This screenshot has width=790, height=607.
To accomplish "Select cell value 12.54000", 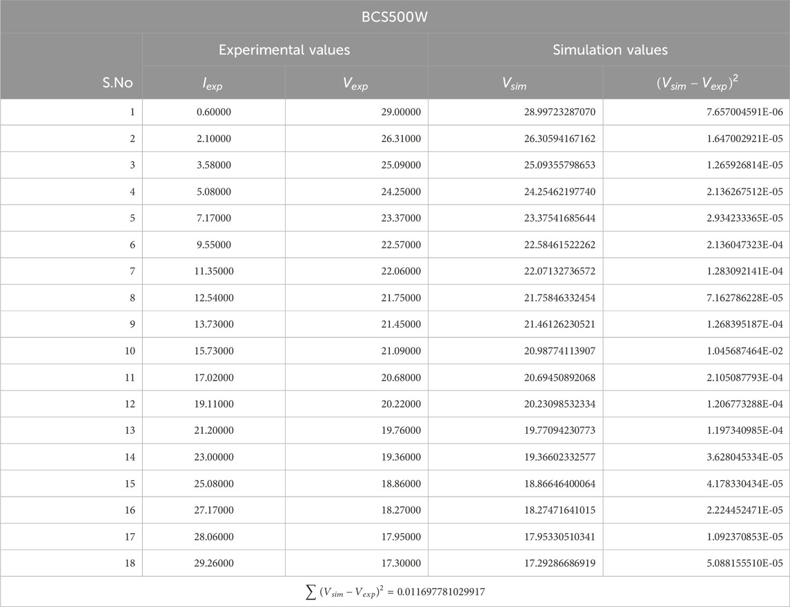I will [214, 298].
